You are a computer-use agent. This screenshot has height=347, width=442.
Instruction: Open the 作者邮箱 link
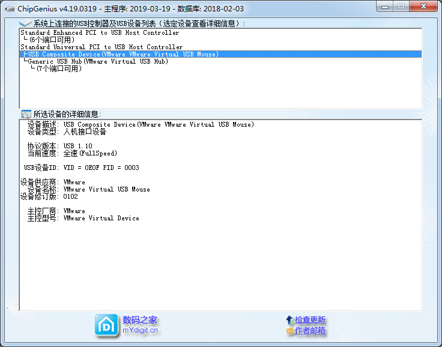coord(310,330)
